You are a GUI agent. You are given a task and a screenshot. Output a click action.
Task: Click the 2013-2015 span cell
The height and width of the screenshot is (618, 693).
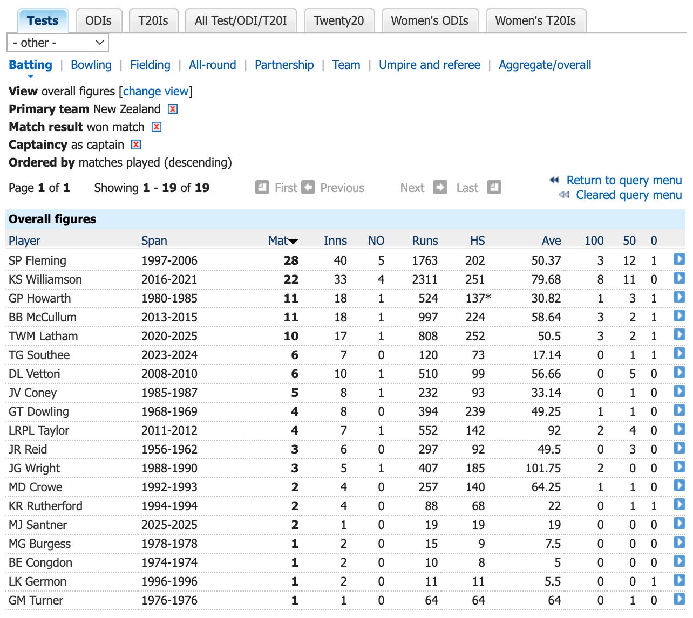pyautogui.click(x=169, y=317)
